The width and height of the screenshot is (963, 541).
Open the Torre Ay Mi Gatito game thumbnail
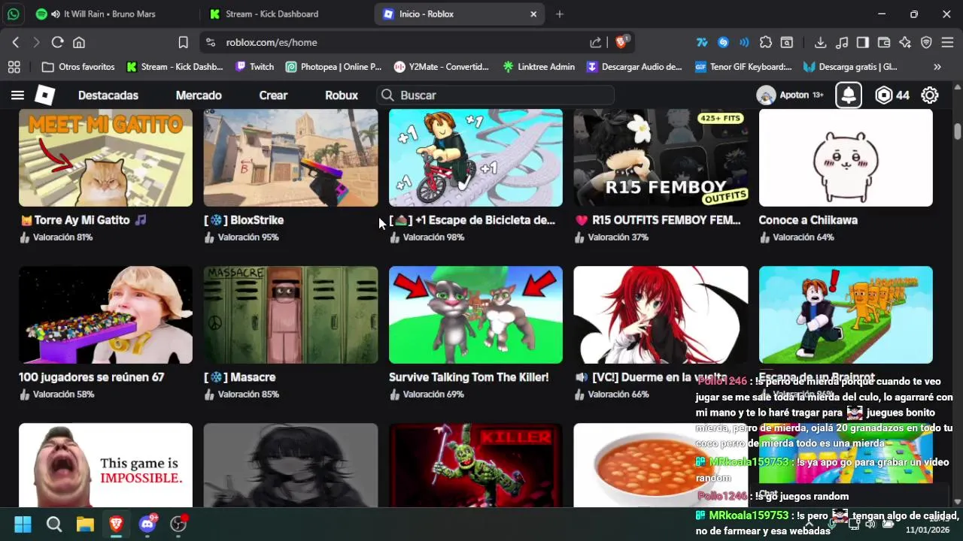(x=105, y=158)
